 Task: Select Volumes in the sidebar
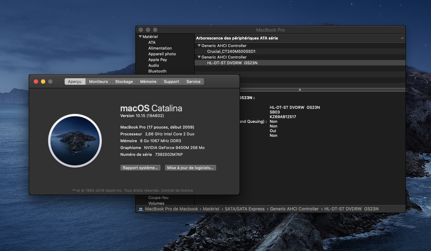pos(156,203)
